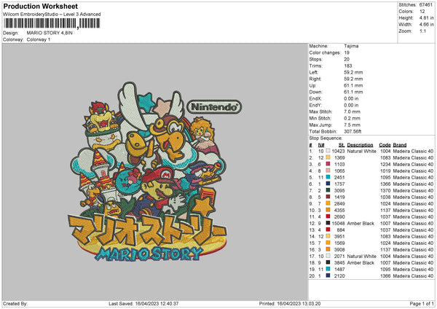Click the Height value 4.81 in

426,17
